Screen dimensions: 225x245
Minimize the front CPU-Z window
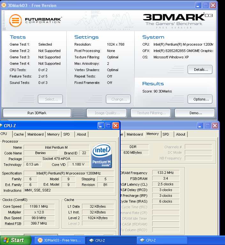tap(101, 126)
